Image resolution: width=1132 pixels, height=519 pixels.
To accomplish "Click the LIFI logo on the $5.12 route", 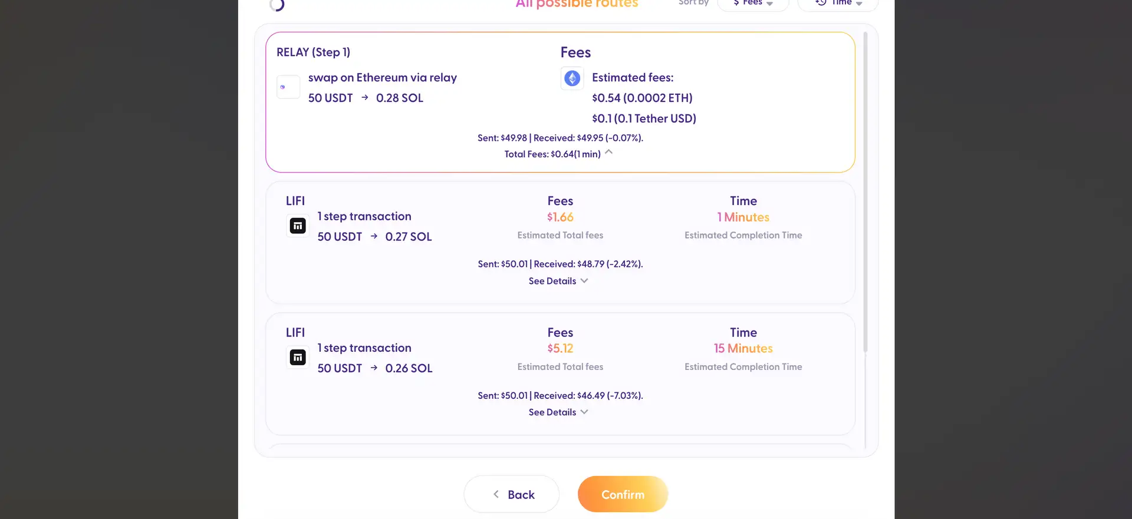I will click(x=298, y=357).
